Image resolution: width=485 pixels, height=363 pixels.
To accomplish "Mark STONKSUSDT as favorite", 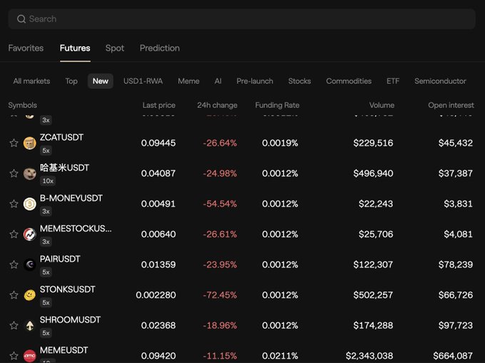I will pos(14,295).
